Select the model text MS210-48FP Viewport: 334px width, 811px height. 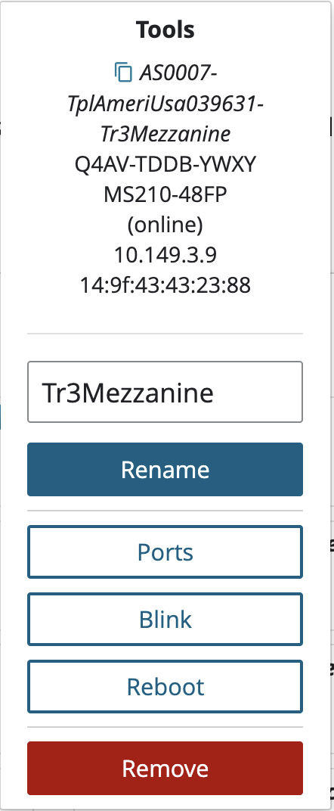point(165,194)
